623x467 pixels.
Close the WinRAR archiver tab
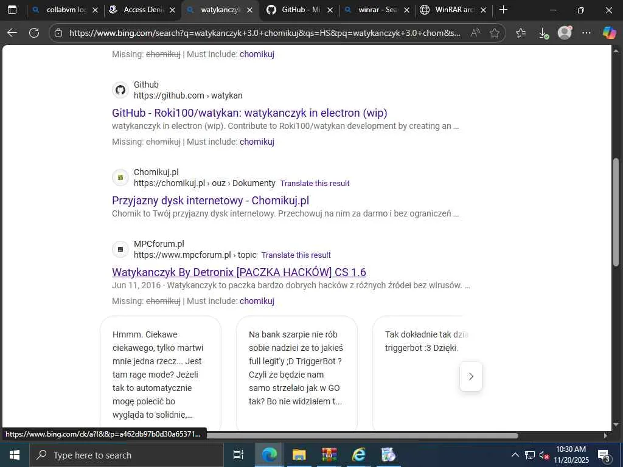483,10
